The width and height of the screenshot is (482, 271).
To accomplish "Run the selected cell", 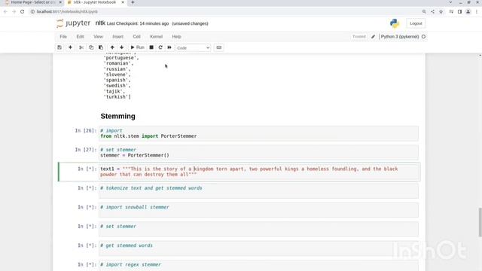I will pyautogui.click(x=137, y=47).
